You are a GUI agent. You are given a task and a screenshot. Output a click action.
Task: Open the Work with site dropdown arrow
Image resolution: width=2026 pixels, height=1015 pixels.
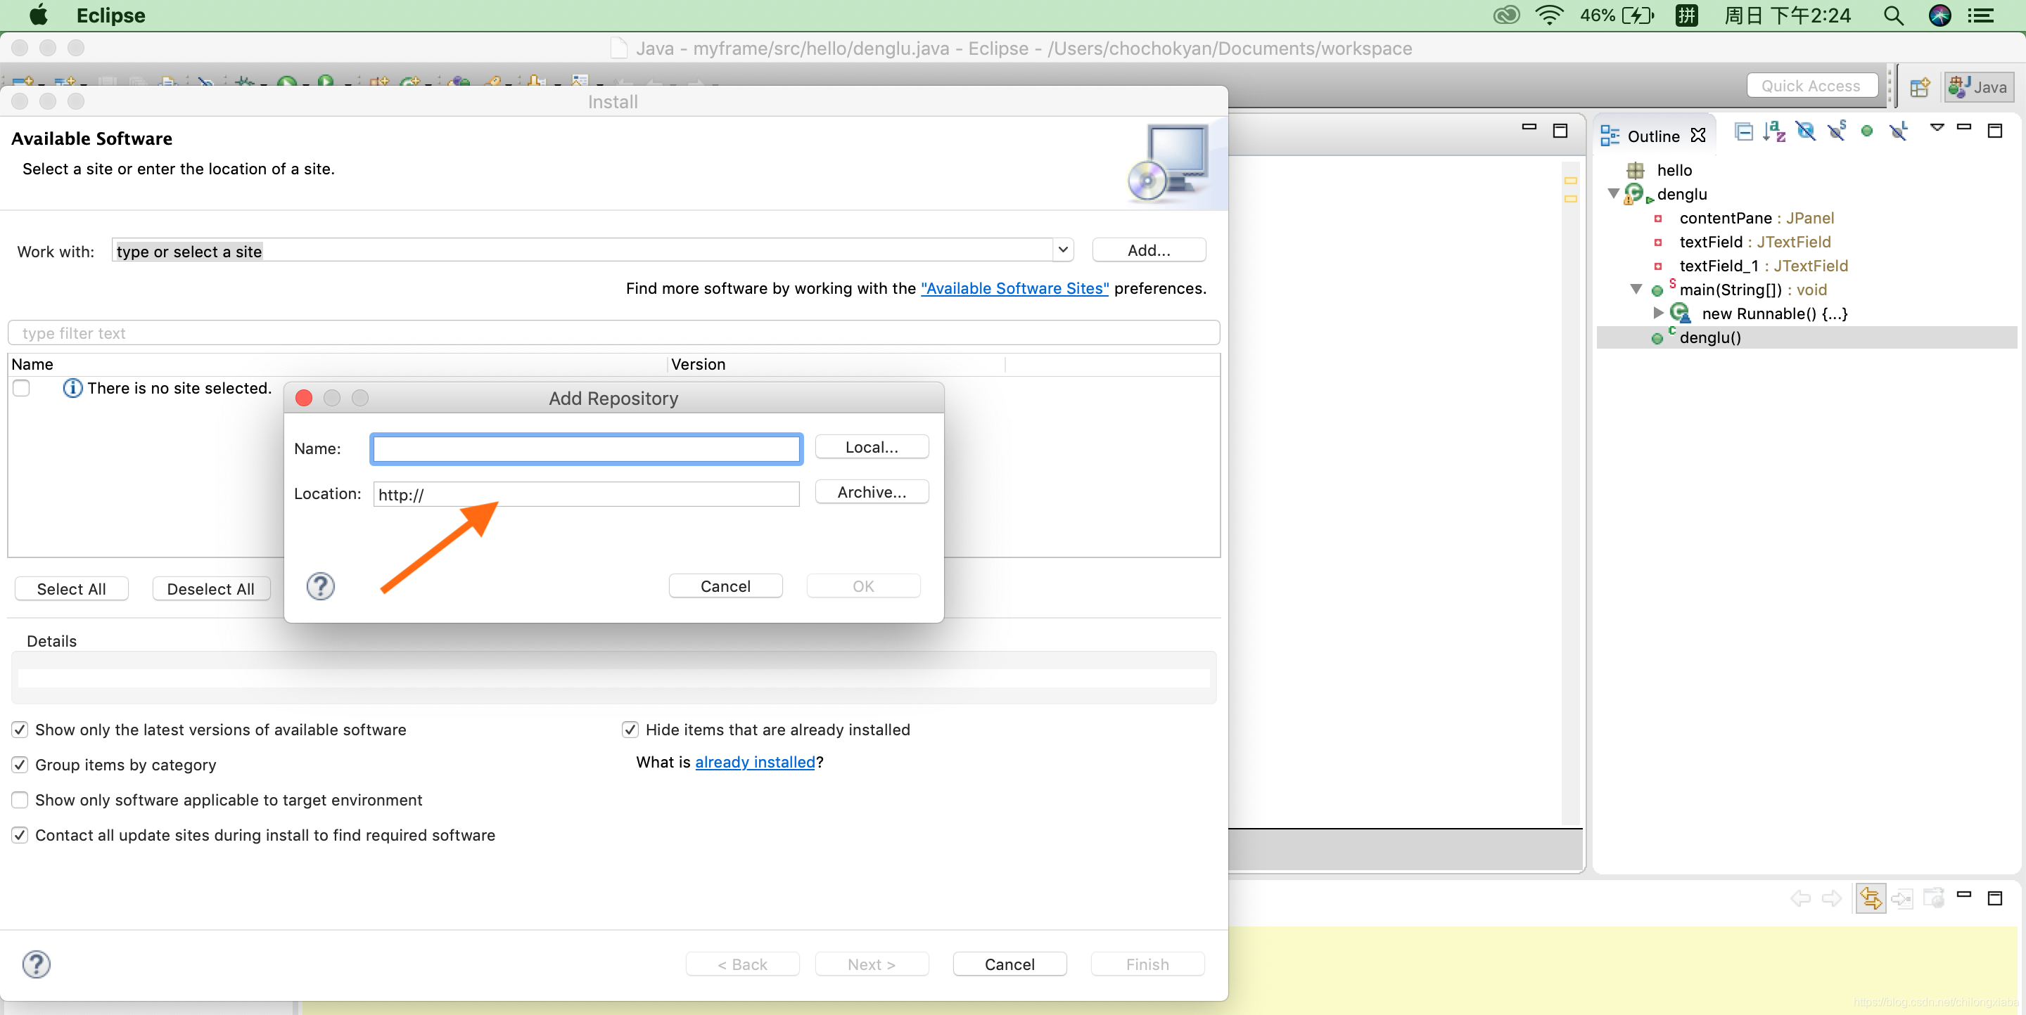(1062, 250)
